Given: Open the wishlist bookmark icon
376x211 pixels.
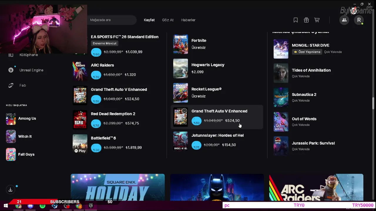Looking at the screenshot, I should [x=296, y=20].
